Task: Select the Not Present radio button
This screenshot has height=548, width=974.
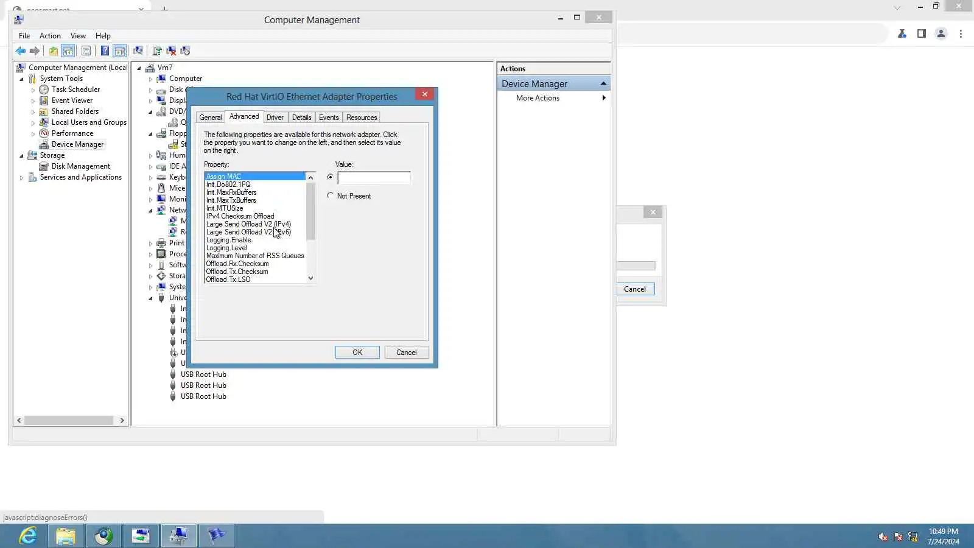Action: pos(330,195)
